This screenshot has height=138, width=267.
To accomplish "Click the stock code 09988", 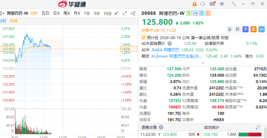I will [x=148, y=13].
